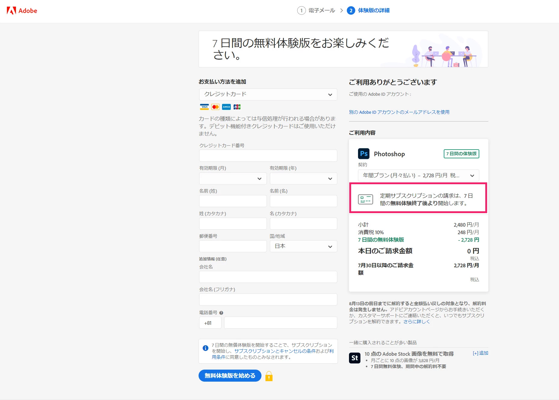Click the 本日のご請求金額 label
Viewport: 559px width, 400px height.
[385, 251]
